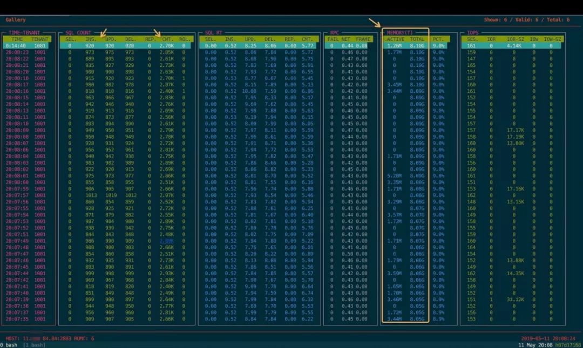Screen dimensions: 583x348
Task: Click the 5.28M active memory value
Action: (x=394, y=176)
